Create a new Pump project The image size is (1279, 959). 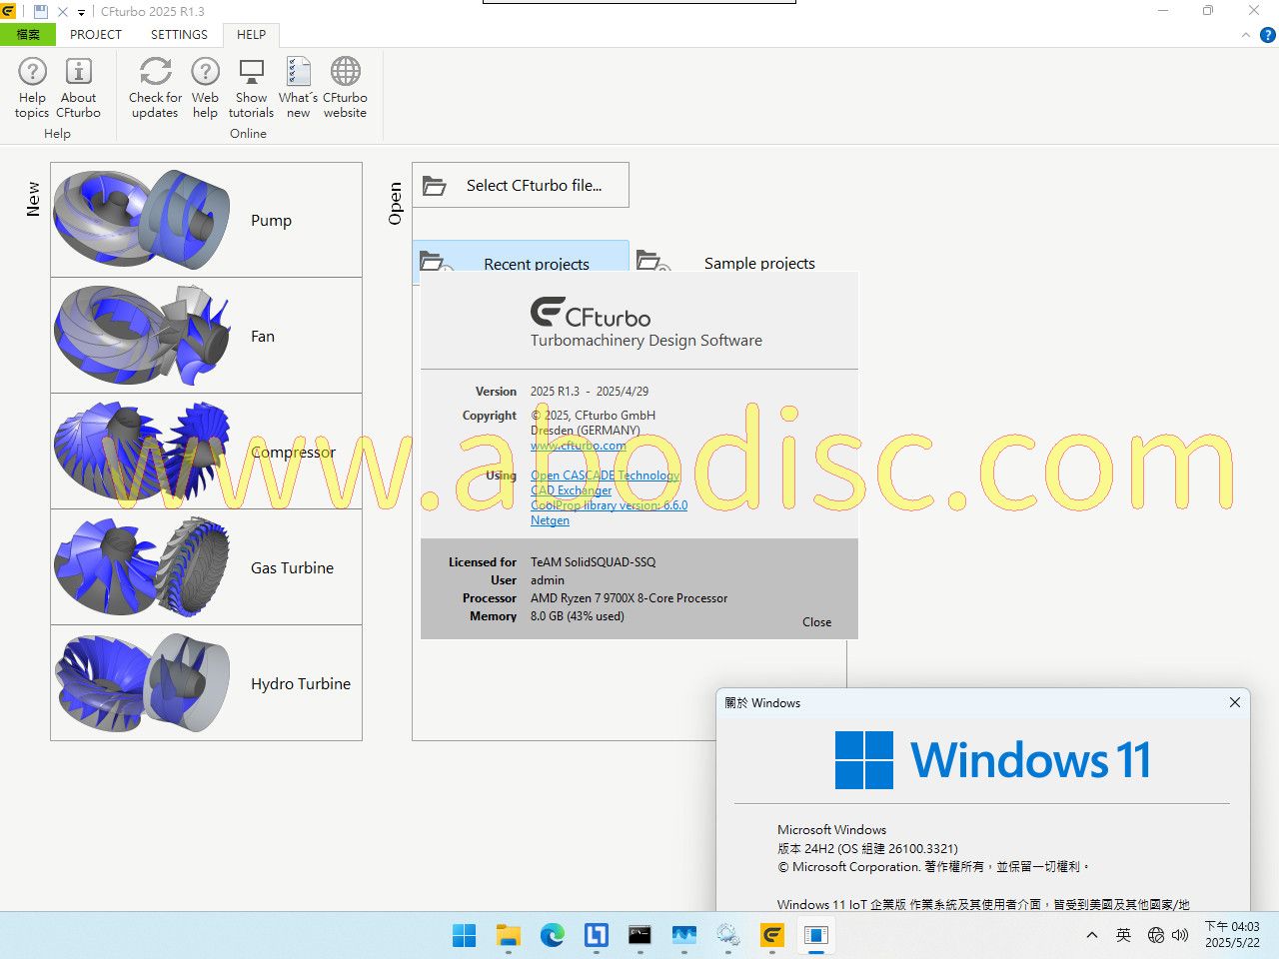click(206, 220)
